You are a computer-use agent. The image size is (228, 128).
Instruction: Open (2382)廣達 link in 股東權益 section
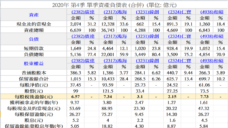pos(83,61)
